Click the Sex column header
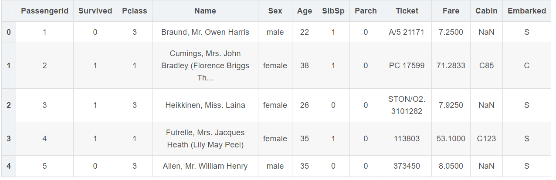 275,11
